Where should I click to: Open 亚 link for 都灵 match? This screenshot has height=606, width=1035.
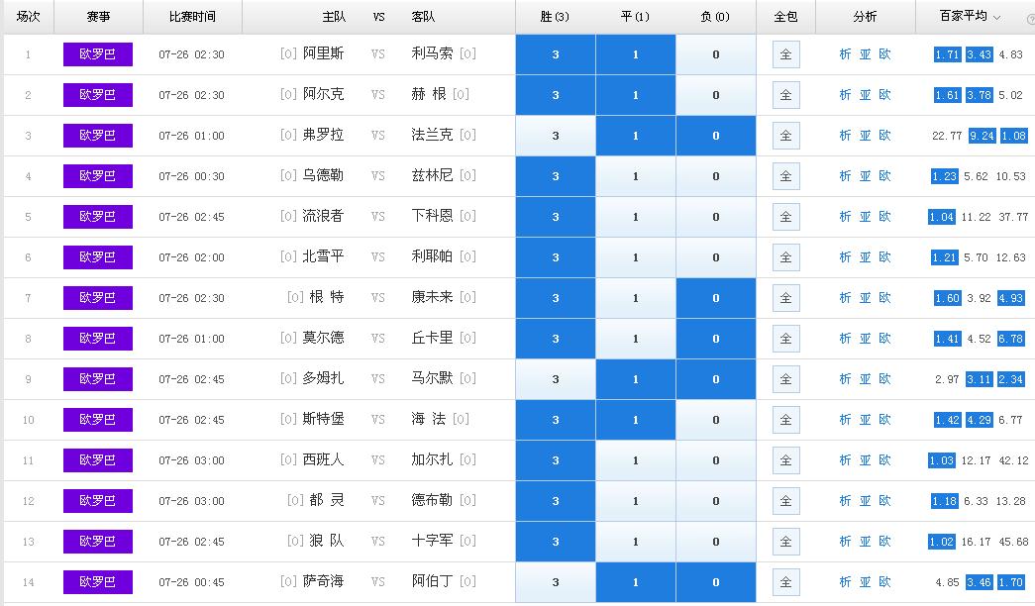click(x=865, y=501)
